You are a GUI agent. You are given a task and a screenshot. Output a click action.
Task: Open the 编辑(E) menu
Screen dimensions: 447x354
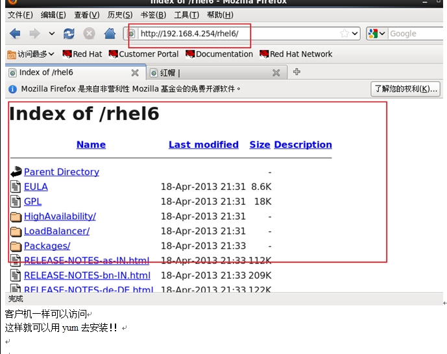[53, 15]
